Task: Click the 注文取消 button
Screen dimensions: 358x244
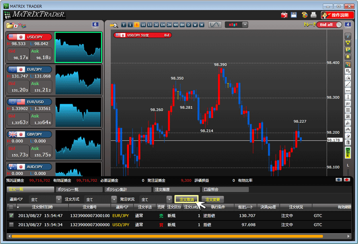Action: click(x=186, y=199)
